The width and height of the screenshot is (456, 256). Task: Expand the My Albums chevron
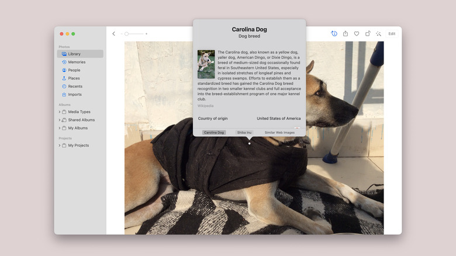pyautogui.click(x=59, y=128)
